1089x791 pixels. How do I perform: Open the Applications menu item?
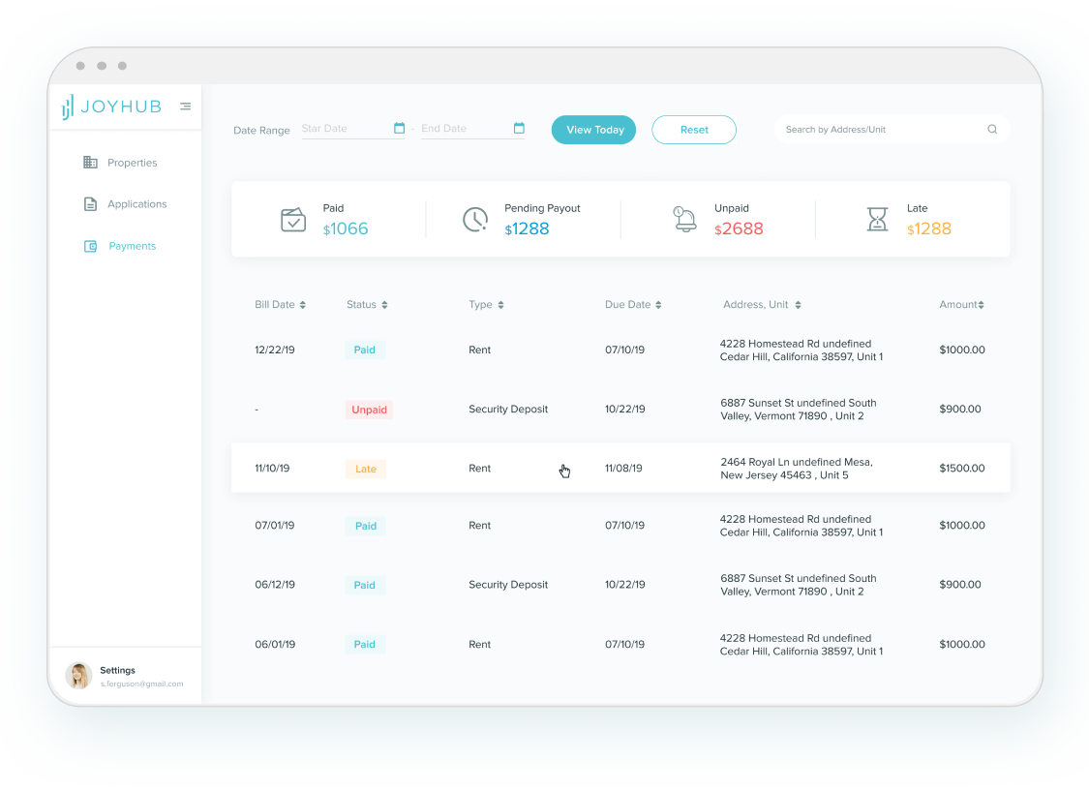coord(136,204)
